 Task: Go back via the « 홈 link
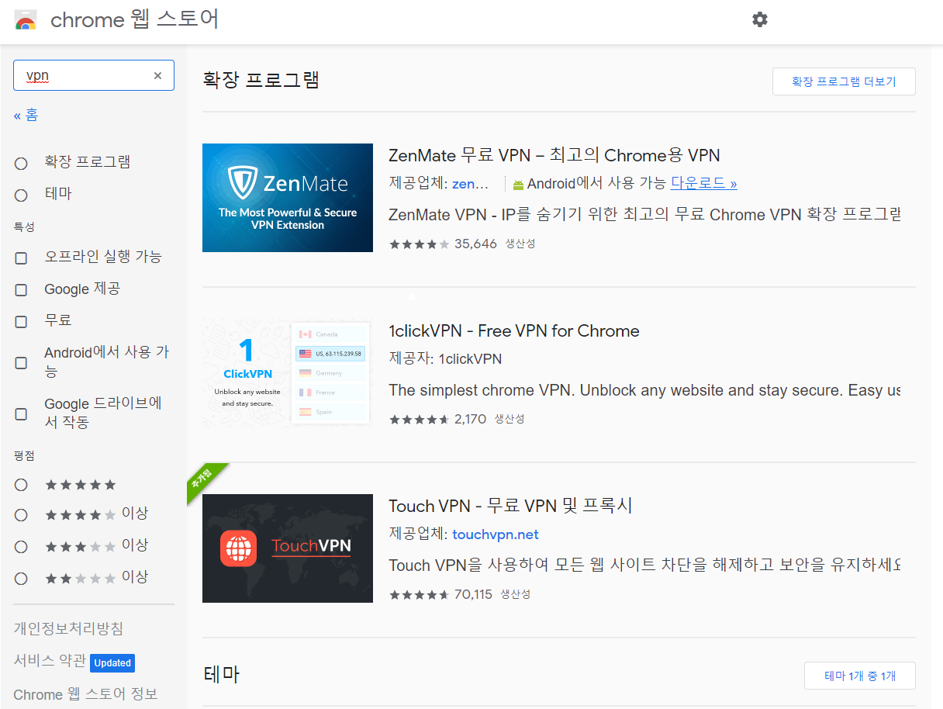tap(26, 115)
